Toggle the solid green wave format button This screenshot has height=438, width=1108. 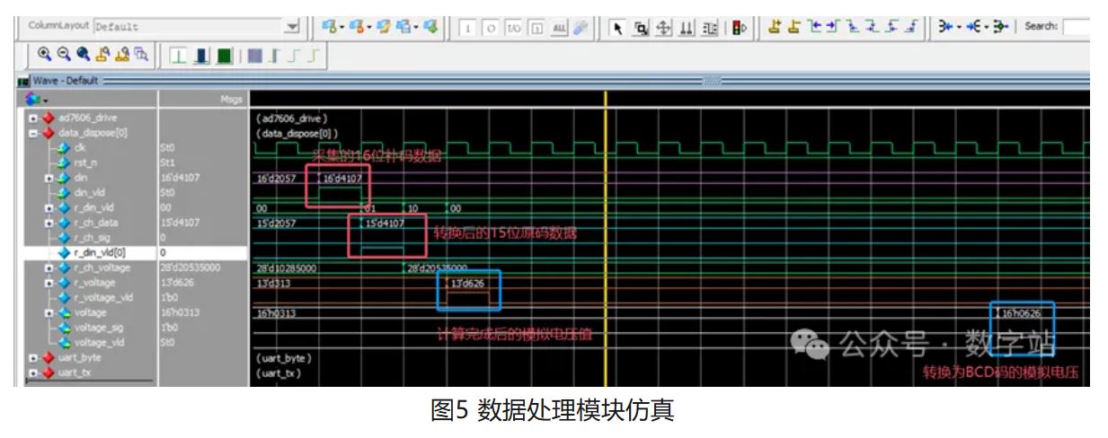click(224, 56)
